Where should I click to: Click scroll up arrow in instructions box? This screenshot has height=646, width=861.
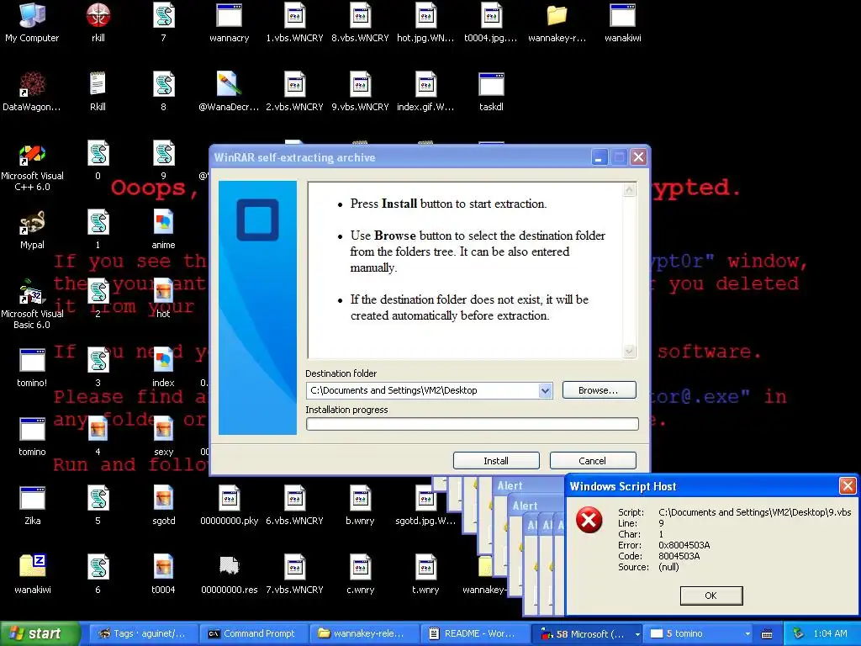tap(629, 190)
